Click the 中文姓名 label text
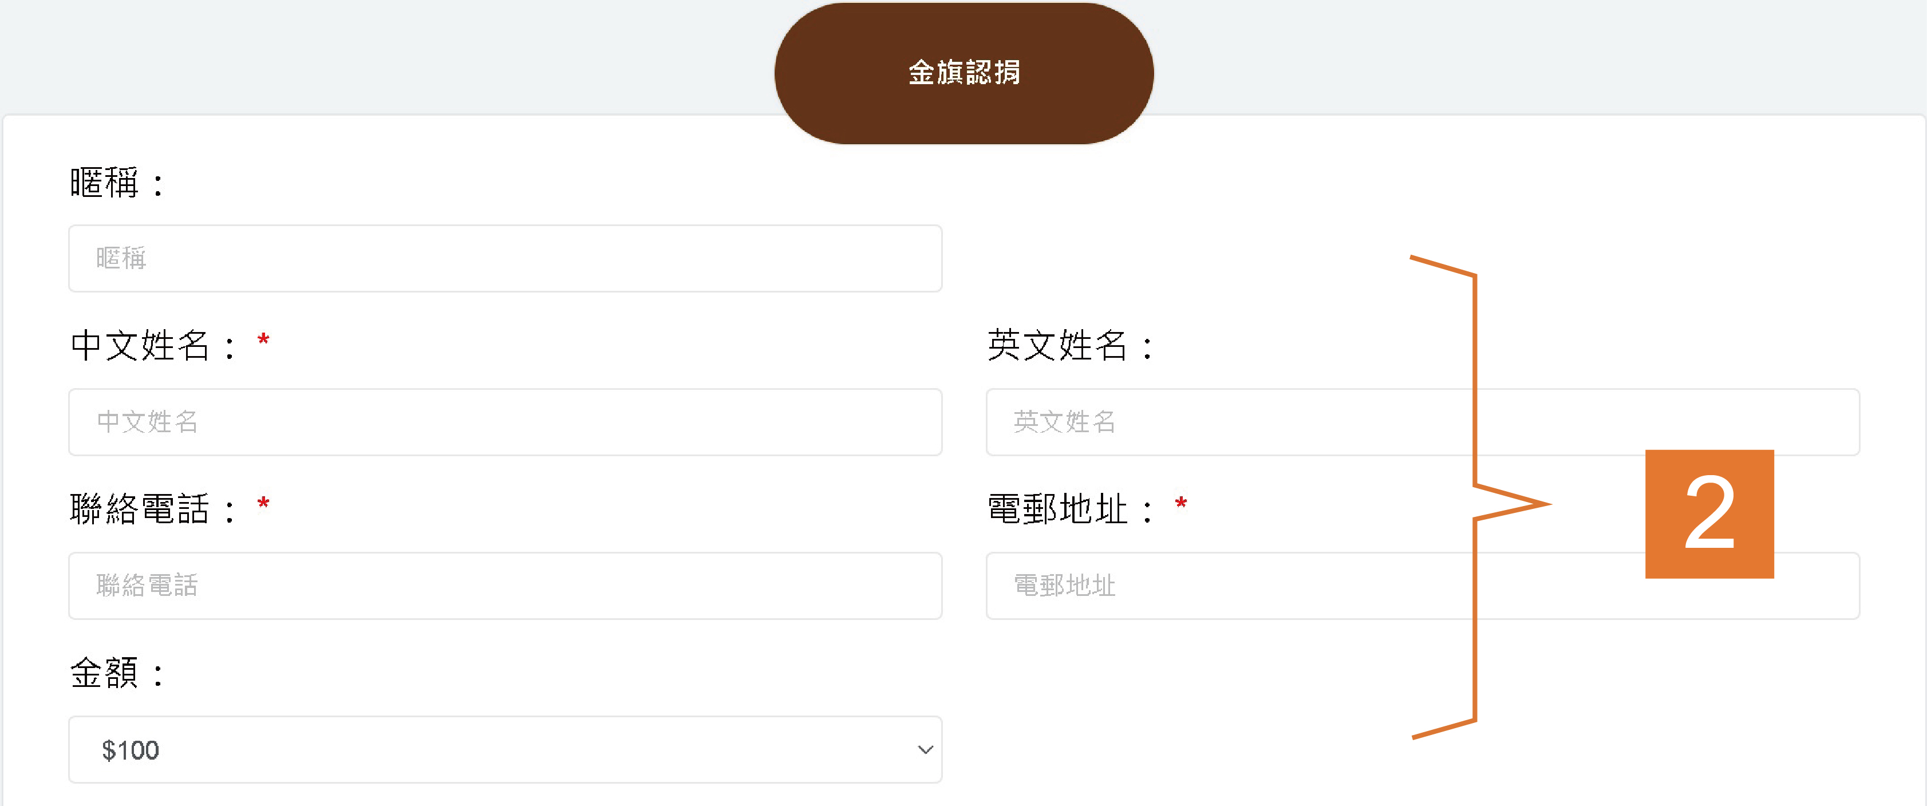The width and height of the screenshot is (1927, 806). [140, 345]
